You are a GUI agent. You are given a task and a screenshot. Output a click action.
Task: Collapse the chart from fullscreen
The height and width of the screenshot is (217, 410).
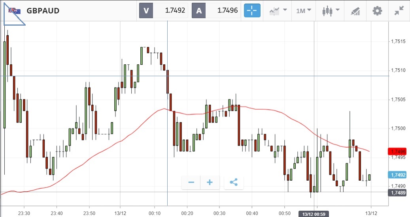[x=399, y=11]
